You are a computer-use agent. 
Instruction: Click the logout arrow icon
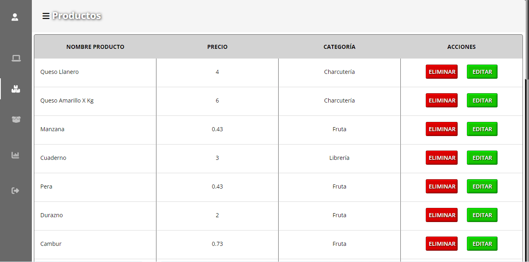pyautogui.click(x=15, y=191)
